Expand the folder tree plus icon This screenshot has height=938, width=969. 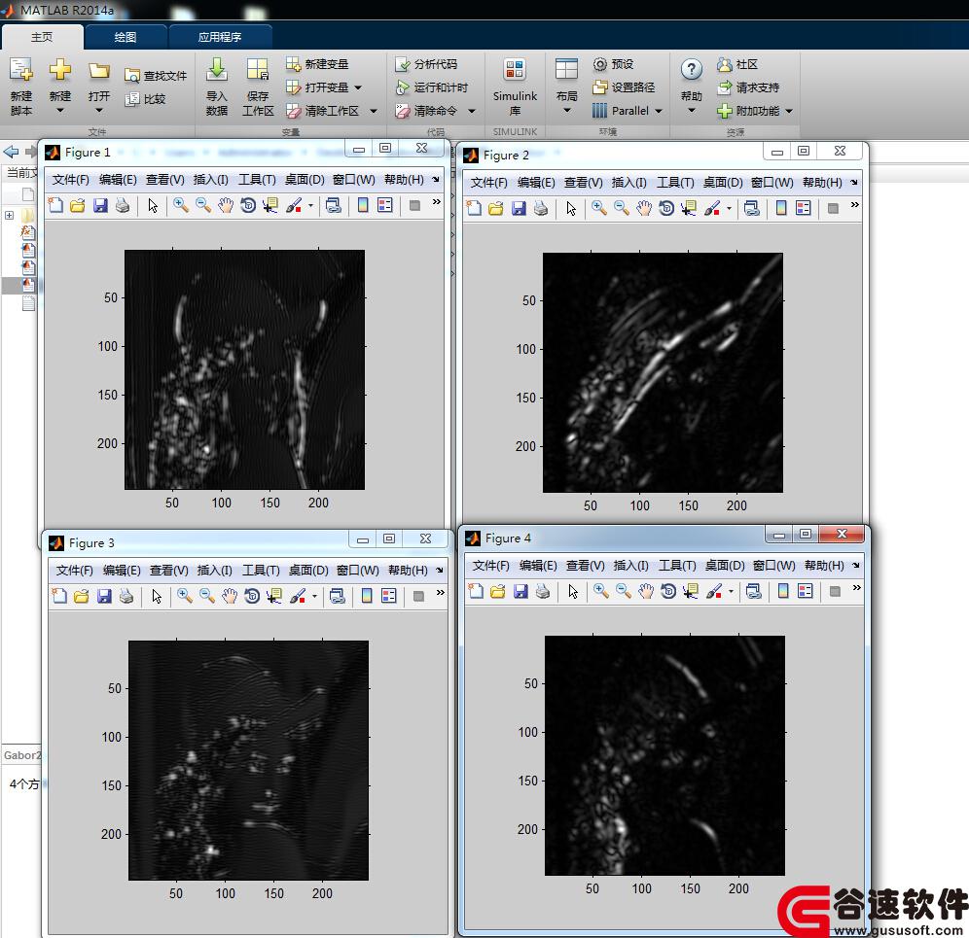(10, 216)
